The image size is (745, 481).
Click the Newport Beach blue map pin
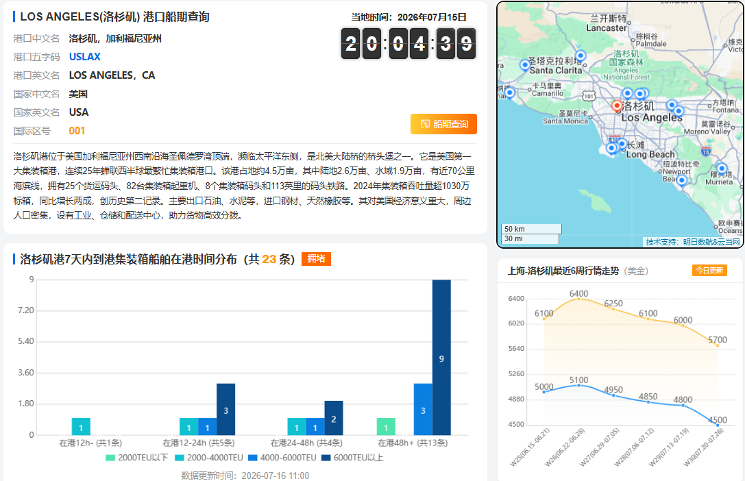click(x=682, y=180)
